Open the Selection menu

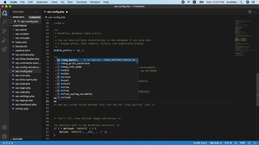tap(42, 2)
